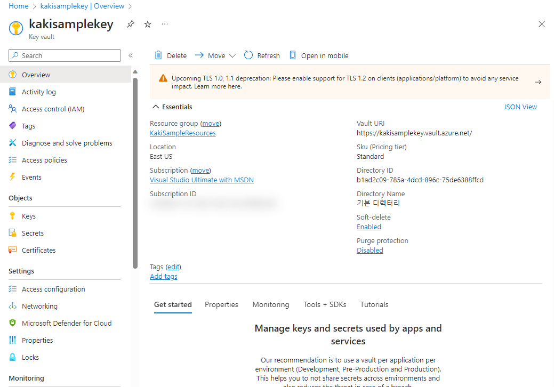The height and width of the screenshot is (387, 554).
Task: Open the JSON View link
Action: (520, 107)
